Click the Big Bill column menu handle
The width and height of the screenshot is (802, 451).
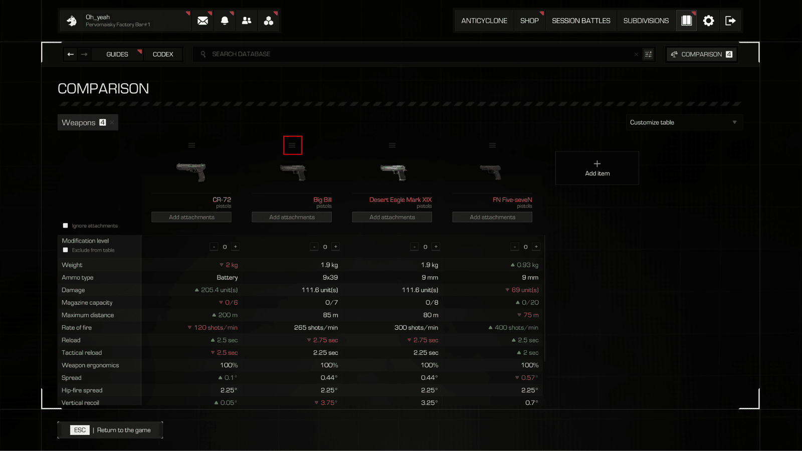292,145
